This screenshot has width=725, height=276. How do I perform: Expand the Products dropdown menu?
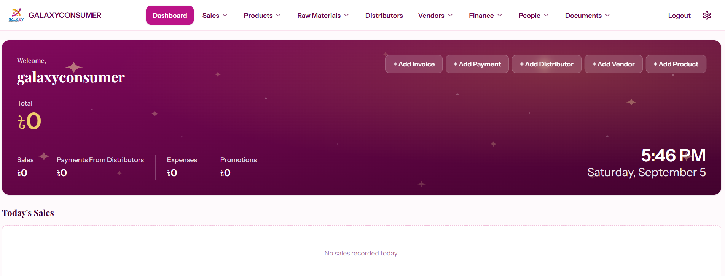pyautogui.click(x=262, y=16)
